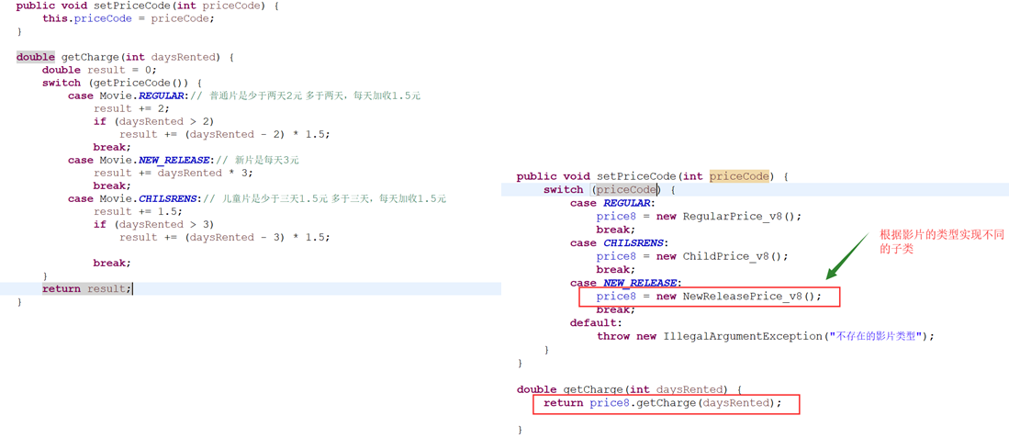The image size is (1009, 438).
Task: Click the 'case Movie.REGULAR' label
Action: pyautogui.click(x=126, y=95)
